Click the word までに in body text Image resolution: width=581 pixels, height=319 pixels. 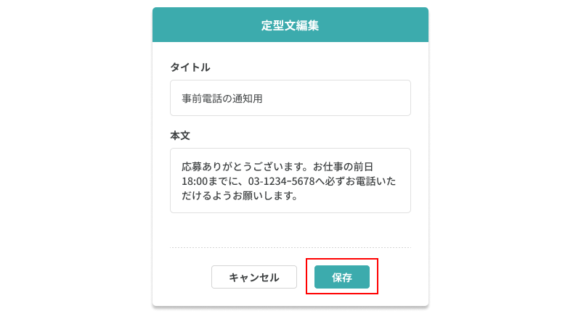[x=227, y=181]
